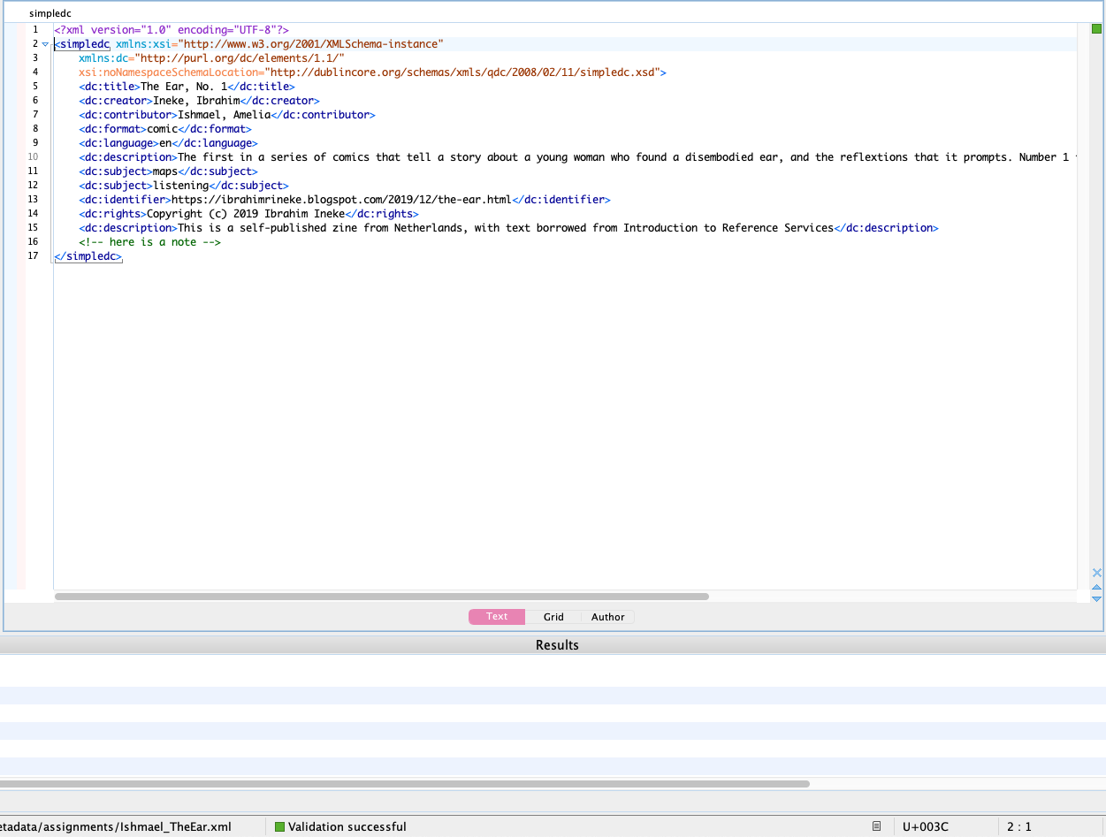Click the simpledc breadcrumb at the top

click(x=50, y=13)
